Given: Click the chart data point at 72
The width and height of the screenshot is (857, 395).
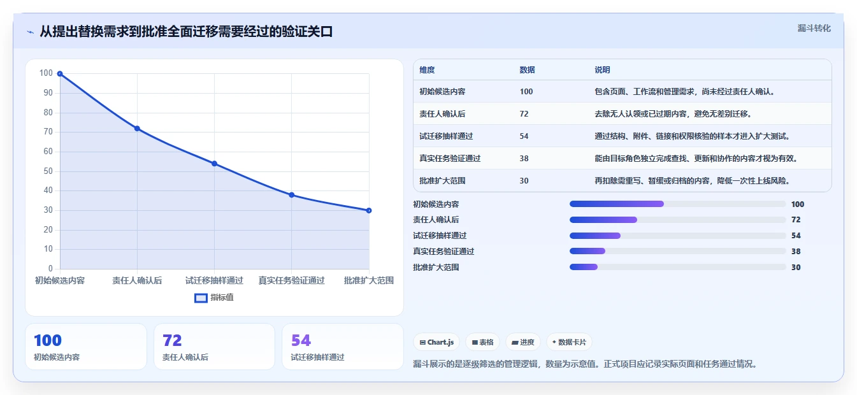Looking at the screenshot, I should pos(137,129).
